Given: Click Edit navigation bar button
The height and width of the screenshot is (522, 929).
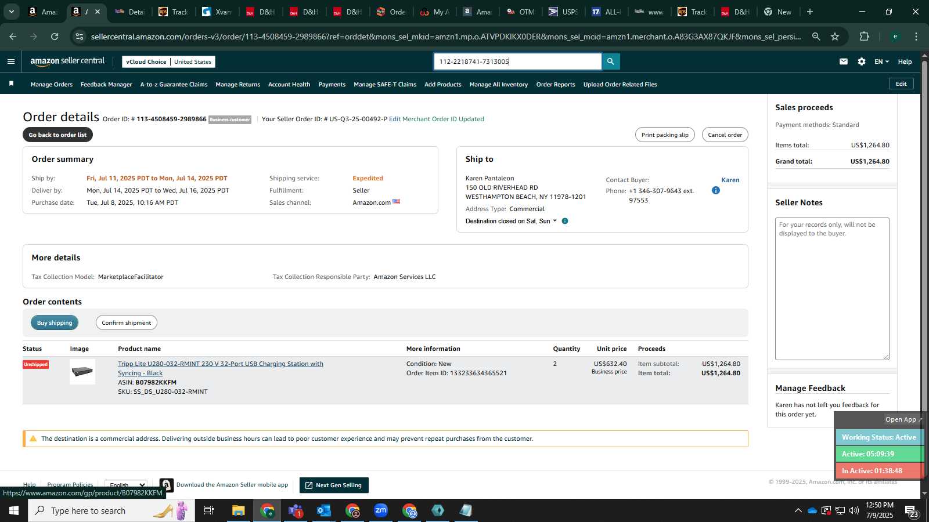Looking at the screenshot, I should (x=901, y=84).
